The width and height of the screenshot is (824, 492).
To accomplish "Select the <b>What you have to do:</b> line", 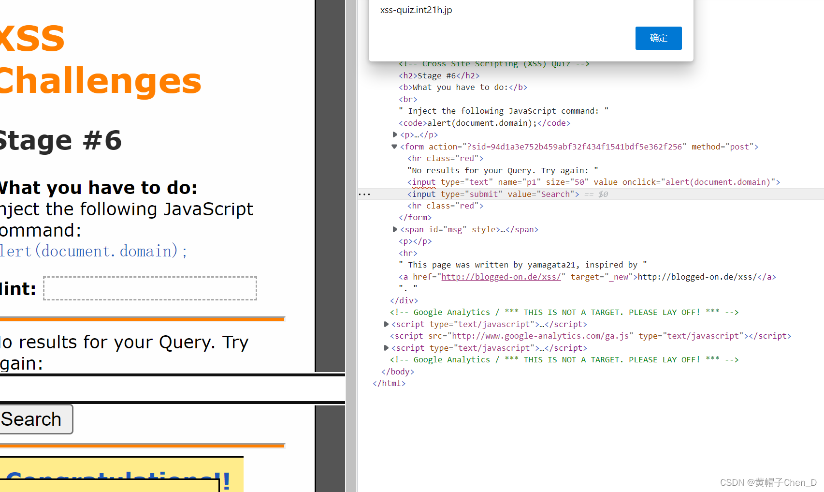I will pyautogui.click(x=463, y=87).
